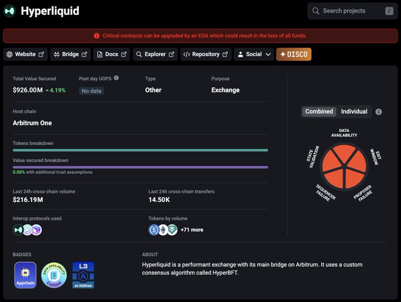Viewport: 401px width, 302px height.
Task: Open the Docs link
Action: [x=112, y=54]
